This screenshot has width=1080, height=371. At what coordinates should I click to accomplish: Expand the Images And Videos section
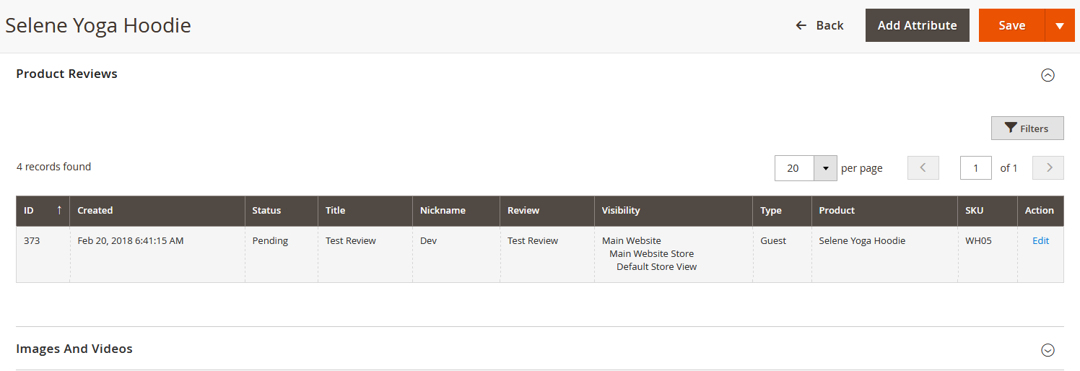pos(1048,350)
